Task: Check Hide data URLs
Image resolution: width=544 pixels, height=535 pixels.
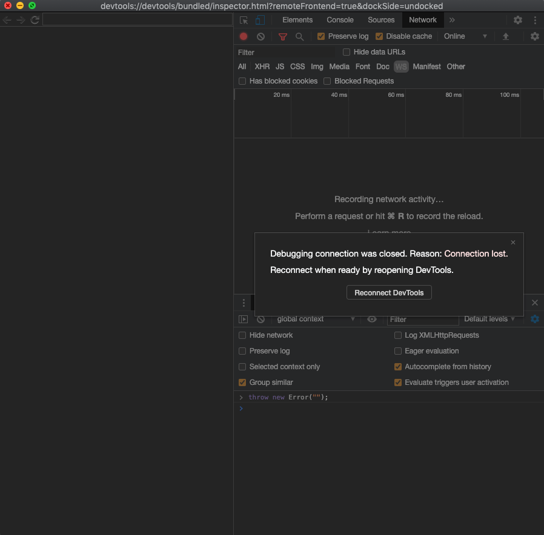Action: (347, 52)
